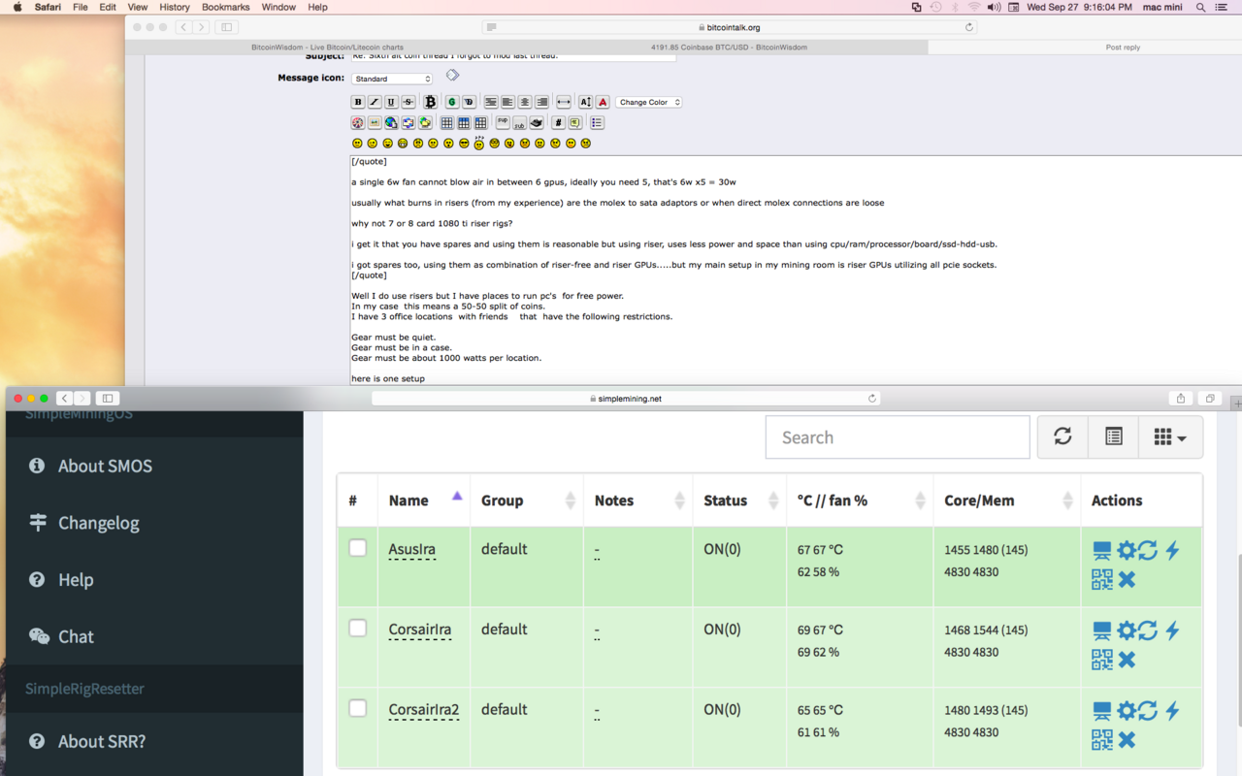Image resolution: width=1242 pixels, height=776 pixels.
Task: Switch to BitcoinWisdom Live charts tab
Action: (x=327, y=47)
